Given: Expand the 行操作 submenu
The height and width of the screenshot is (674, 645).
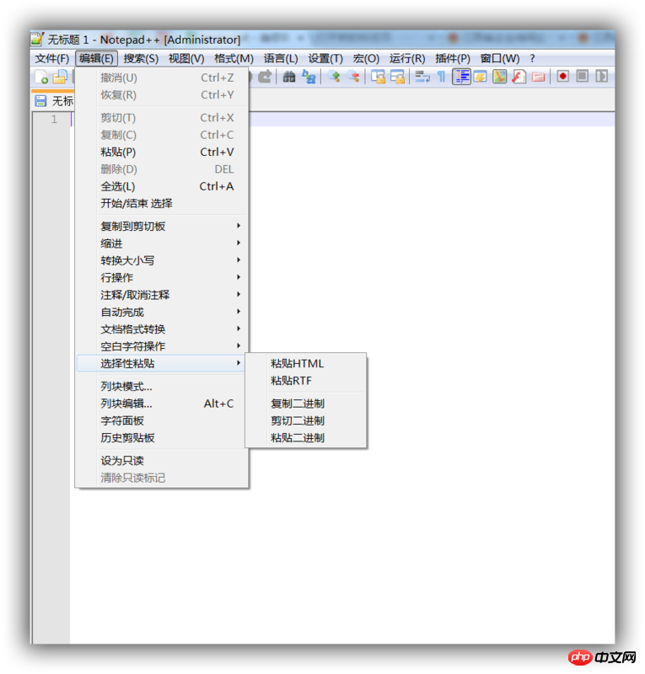Looking at the screenshot, I should click(162, 278).
